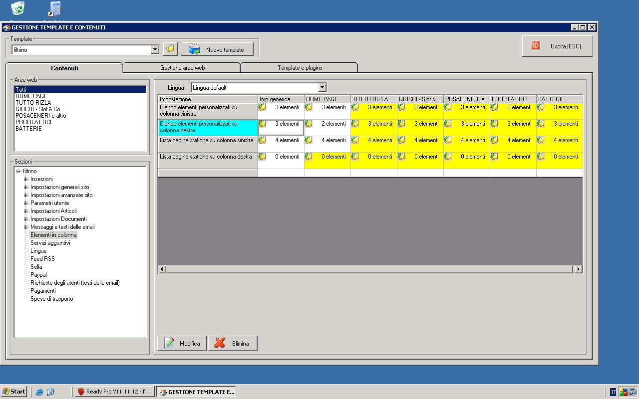Open the Template dropdown showing filtrino
639x399 pixels.
(x=155, y=49)
